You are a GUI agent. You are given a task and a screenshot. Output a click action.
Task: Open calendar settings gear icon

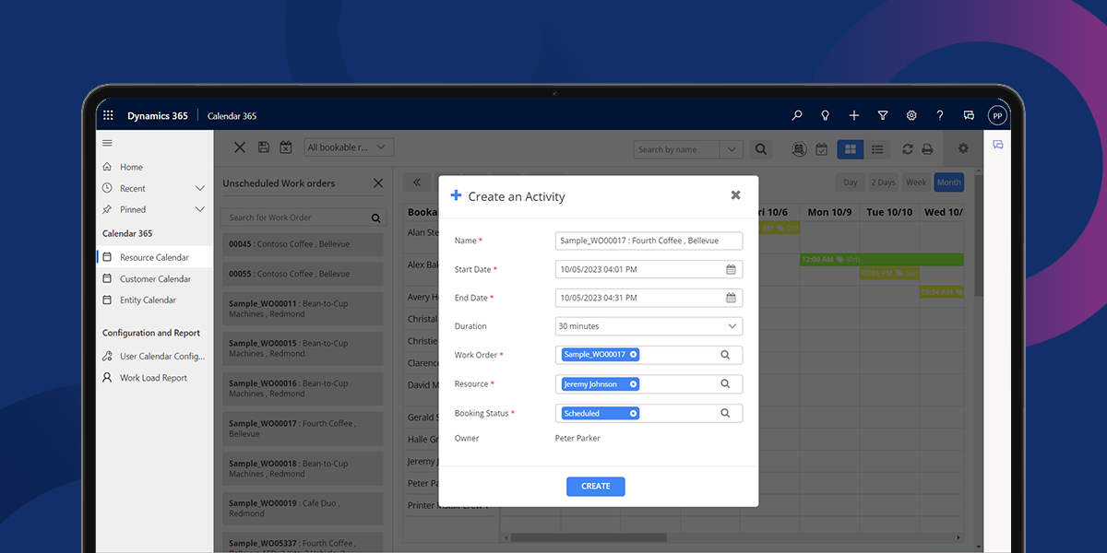pos(963,148)
